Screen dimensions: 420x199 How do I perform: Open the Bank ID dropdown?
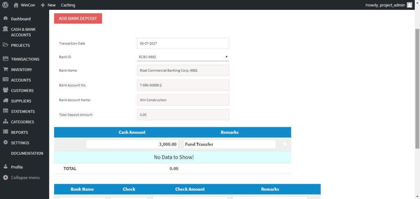[x=183, y=57]
